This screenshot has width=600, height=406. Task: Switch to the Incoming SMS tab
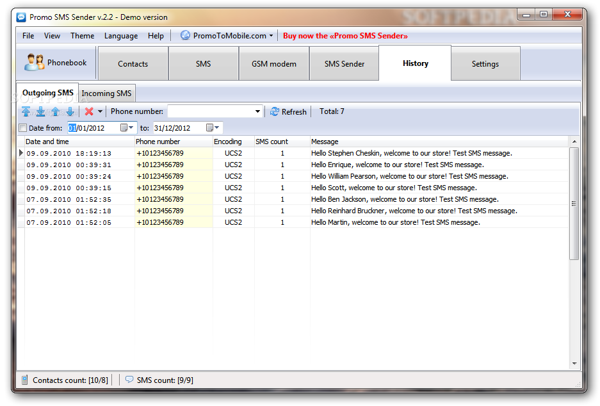tap(106, 93)
